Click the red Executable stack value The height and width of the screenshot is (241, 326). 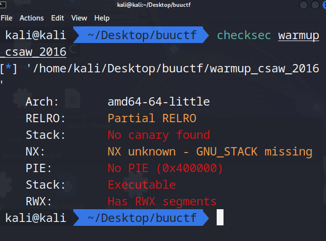pos(142,185)
